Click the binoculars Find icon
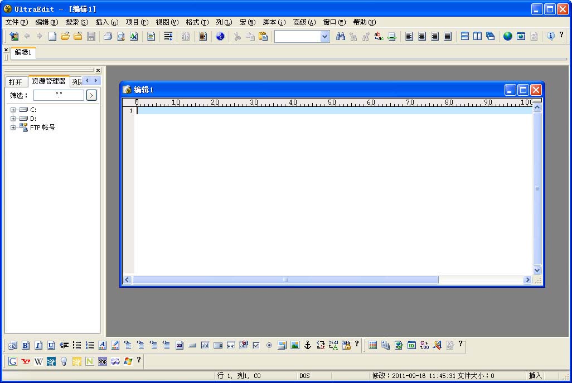 [x=341, y=36]
